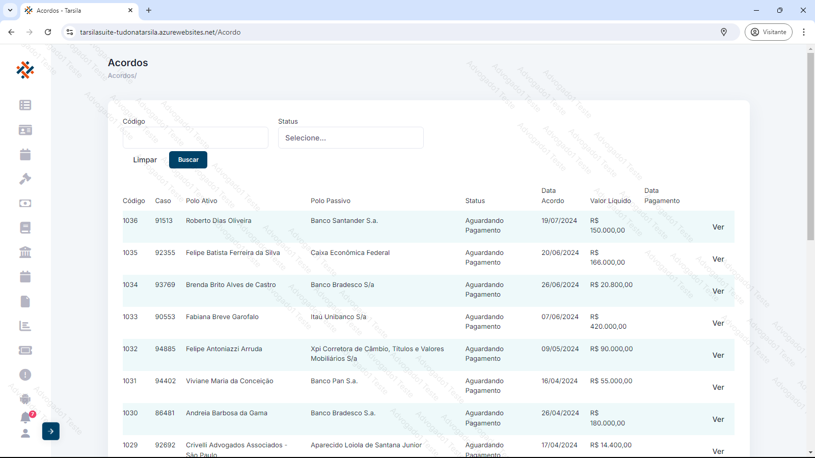Open the Android robot sidebar icon

click(x=25, y=399)
